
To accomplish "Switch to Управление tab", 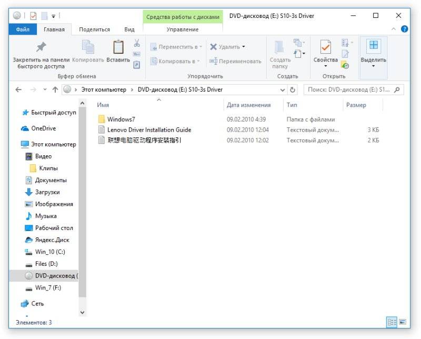I will [x=182, y=29].
